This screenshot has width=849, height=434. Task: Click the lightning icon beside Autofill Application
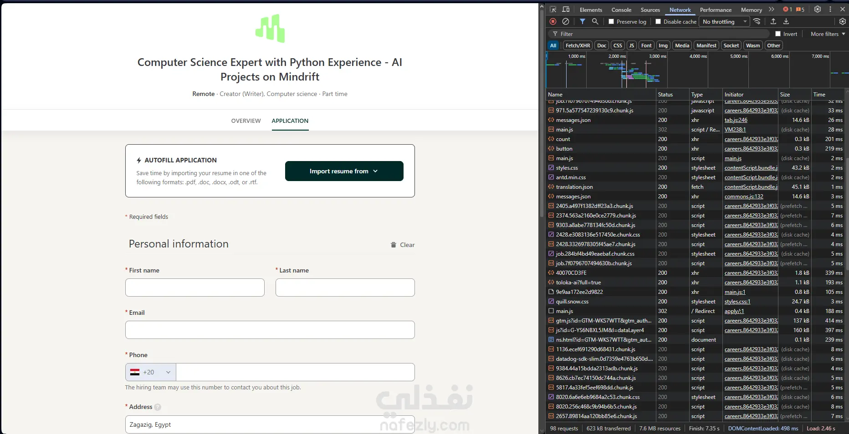pyautogui.click(x=139, y=160)
